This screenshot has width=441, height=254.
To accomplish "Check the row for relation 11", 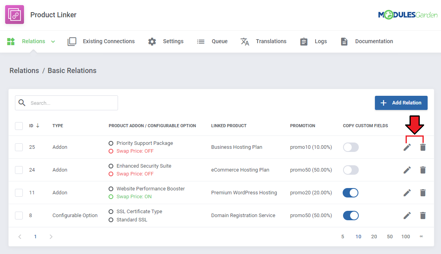I will 19,192.
